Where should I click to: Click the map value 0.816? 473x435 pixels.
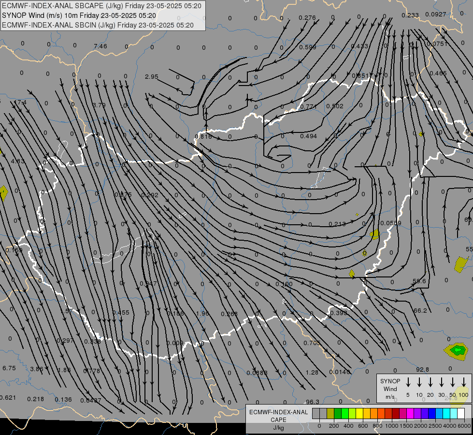pyautogui.click(x=203, y=136)
